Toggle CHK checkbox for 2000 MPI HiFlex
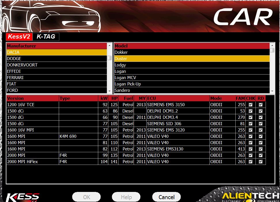 pyautogui.click(x=251, y=162)
